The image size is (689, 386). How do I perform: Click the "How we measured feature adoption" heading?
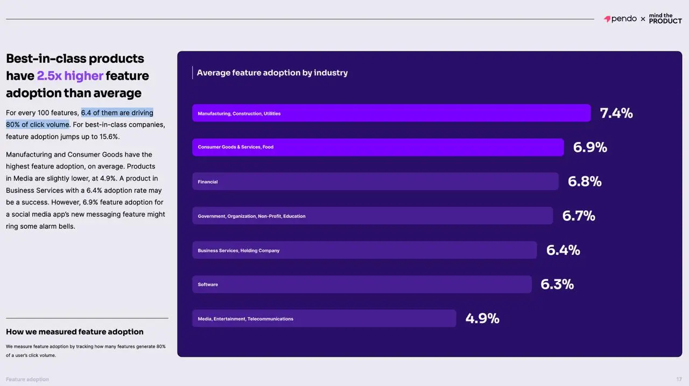[75, 332]
